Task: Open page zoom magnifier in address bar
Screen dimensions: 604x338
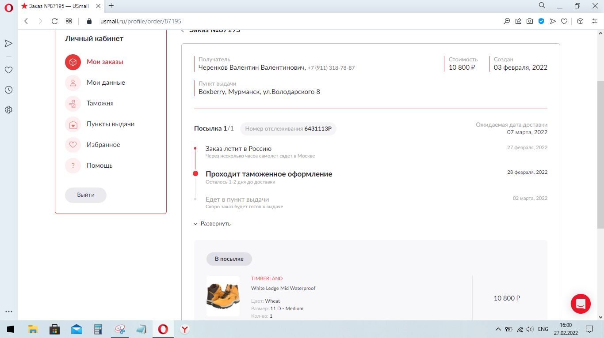Action: coord(507,21)
